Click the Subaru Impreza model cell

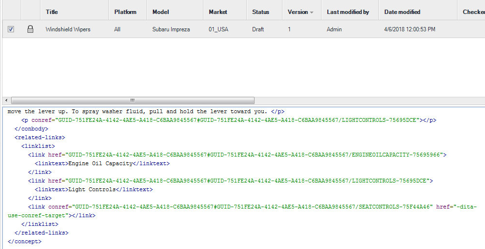(171, 29)
